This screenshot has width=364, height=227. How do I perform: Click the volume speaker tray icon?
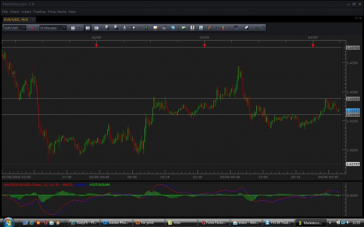coord(348,222)
